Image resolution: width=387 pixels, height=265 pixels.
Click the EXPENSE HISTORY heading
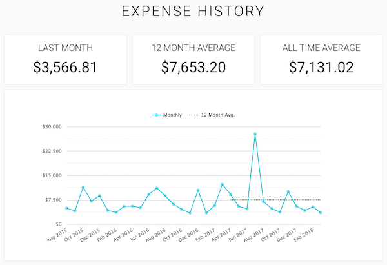193,12
